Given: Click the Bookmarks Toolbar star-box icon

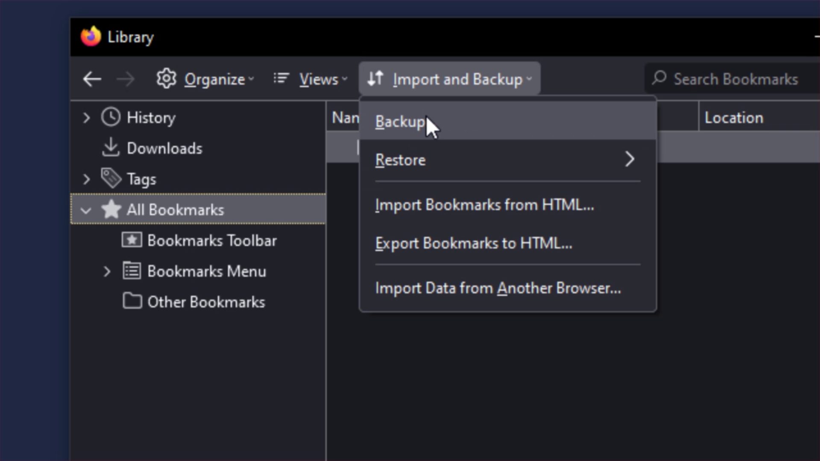Looking at the screenshot, I should click(x=132, y=240).
